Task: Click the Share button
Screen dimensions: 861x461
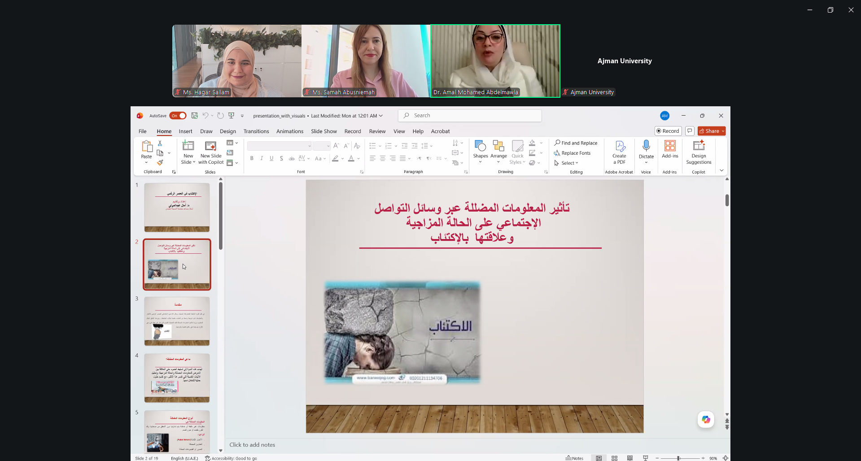Action: click(x=711, y=131)
